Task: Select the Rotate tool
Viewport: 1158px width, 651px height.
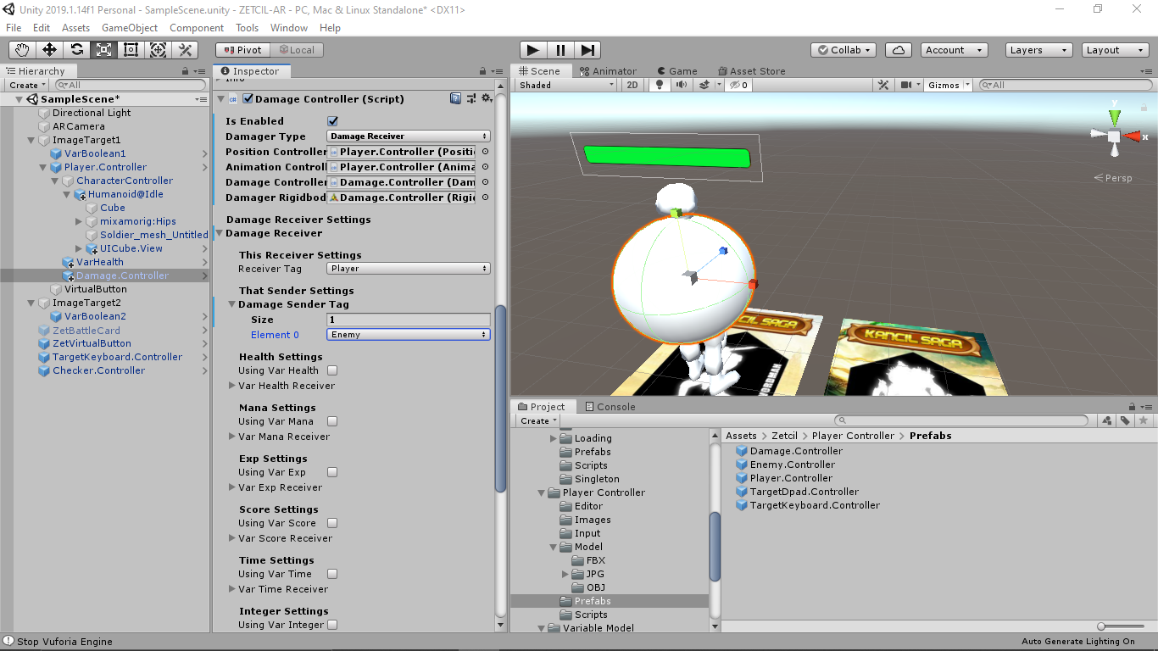Action: point(75,50)
